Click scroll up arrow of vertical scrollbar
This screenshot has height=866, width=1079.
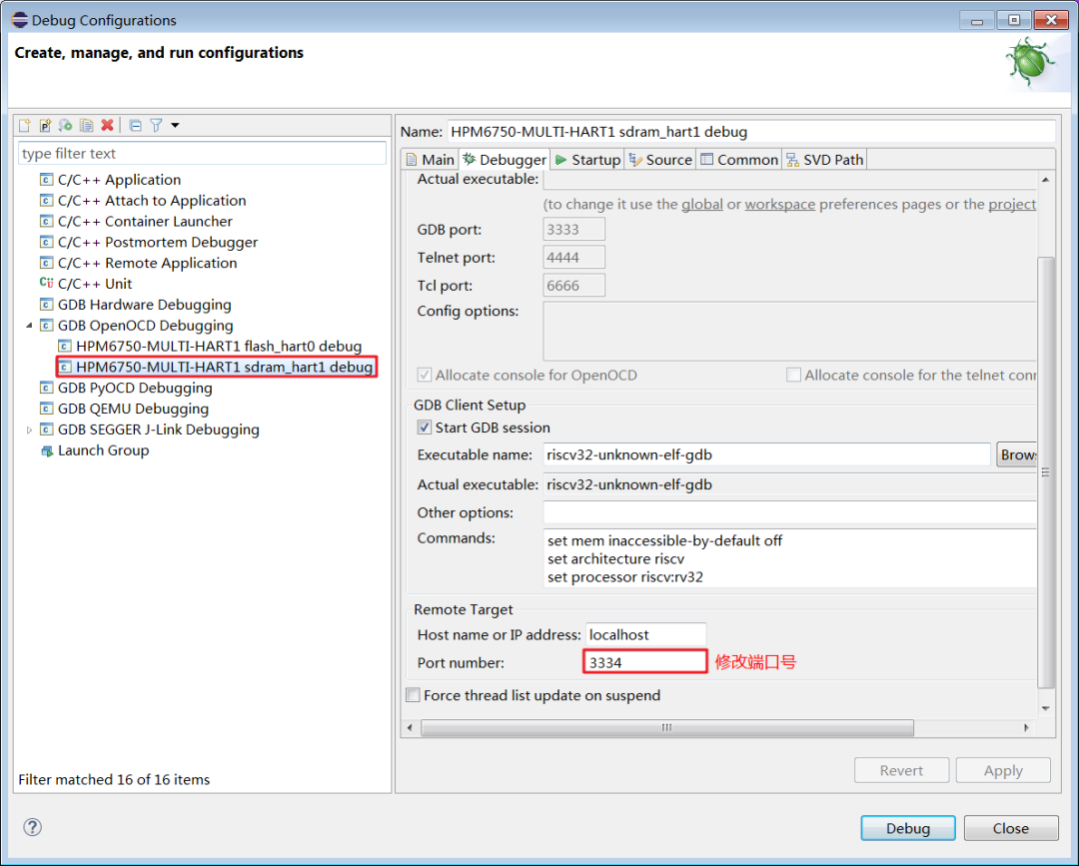(1045, 180)
